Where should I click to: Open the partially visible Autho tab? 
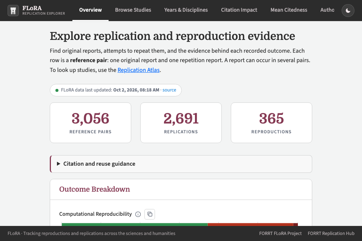pos(327,10)
